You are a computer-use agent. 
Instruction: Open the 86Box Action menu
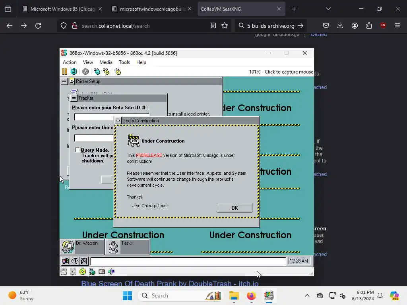click(x=70, y=62)
